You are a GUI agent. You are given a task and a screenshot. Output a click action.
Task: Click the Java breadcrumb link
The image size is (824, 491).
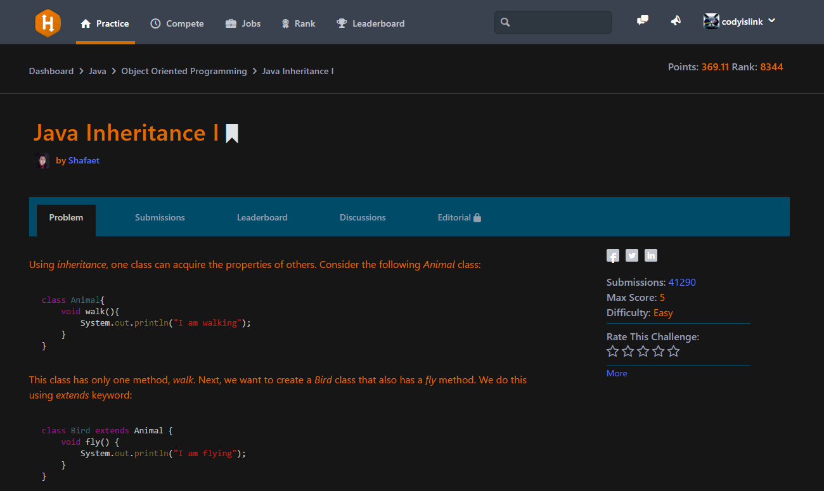(98, 71)
